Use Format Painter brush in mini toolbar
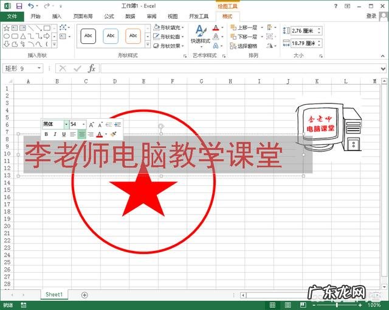The image size is (389, 310). [x=114, y=134]
